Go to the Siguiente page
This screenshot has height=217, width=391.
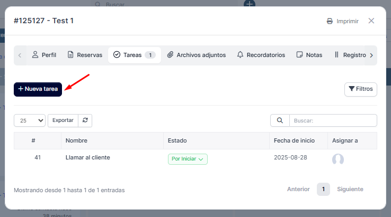tap(350, 189)
